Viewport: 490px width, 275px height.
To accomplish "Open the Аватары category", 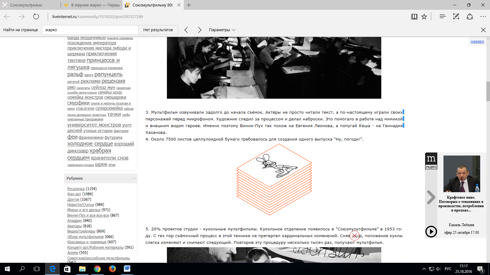I will (x=74, y=226).
